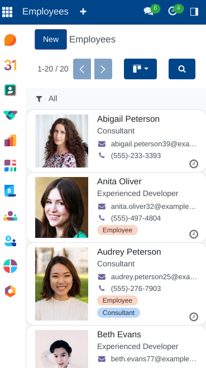The height and width of the screenshot is (368, 206).
Task: Click the filter funnel icon beside All
Action: (39, 99)
